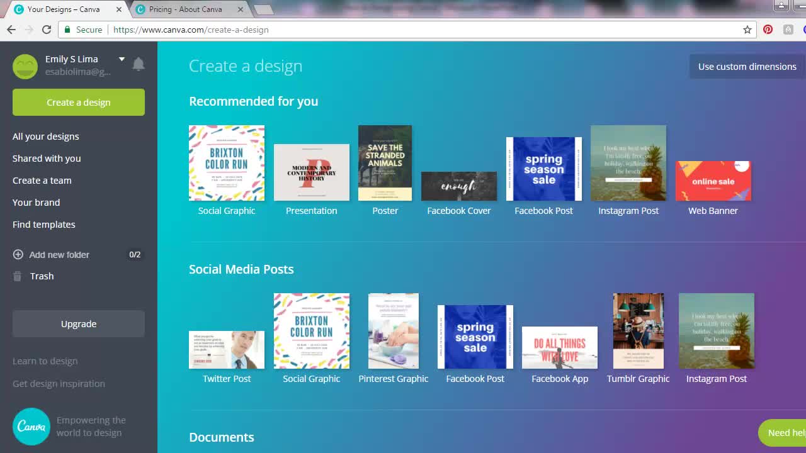This screenshot has width=806, height=453.
Task: Reload the page with the refresh icon
Action: (x=47, y=30)
